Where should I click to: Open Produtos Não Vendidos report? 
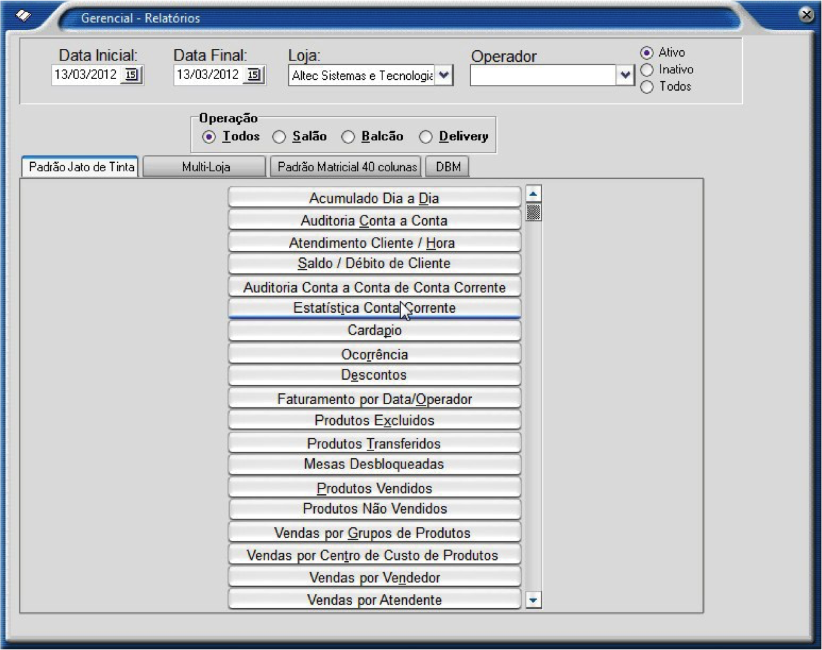pos(374,508)
